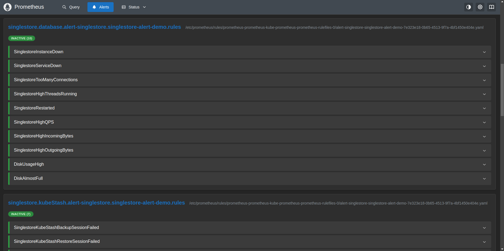Image resolution: width=504 pixels, height=251 pixels.
Task: Expand SinglestoreInstanceDown rule chevron
Action: pyautogui.click(x=484, y=52)
